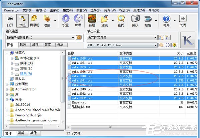The width and height of the screenshot is (200, 138).
Task: Open 设置 settings gear icon
Action: click(66, 18)
